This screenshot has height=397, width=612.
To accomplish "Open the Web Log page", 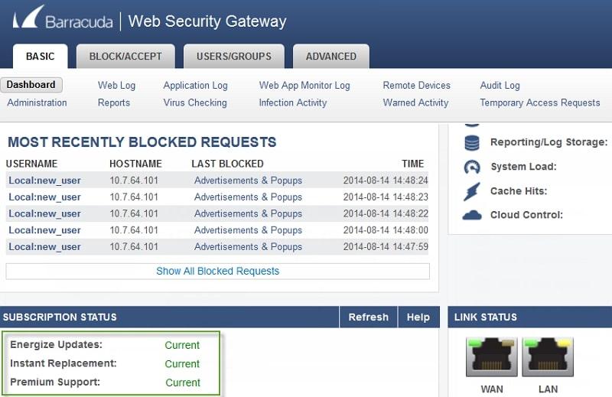I will 116,86.
